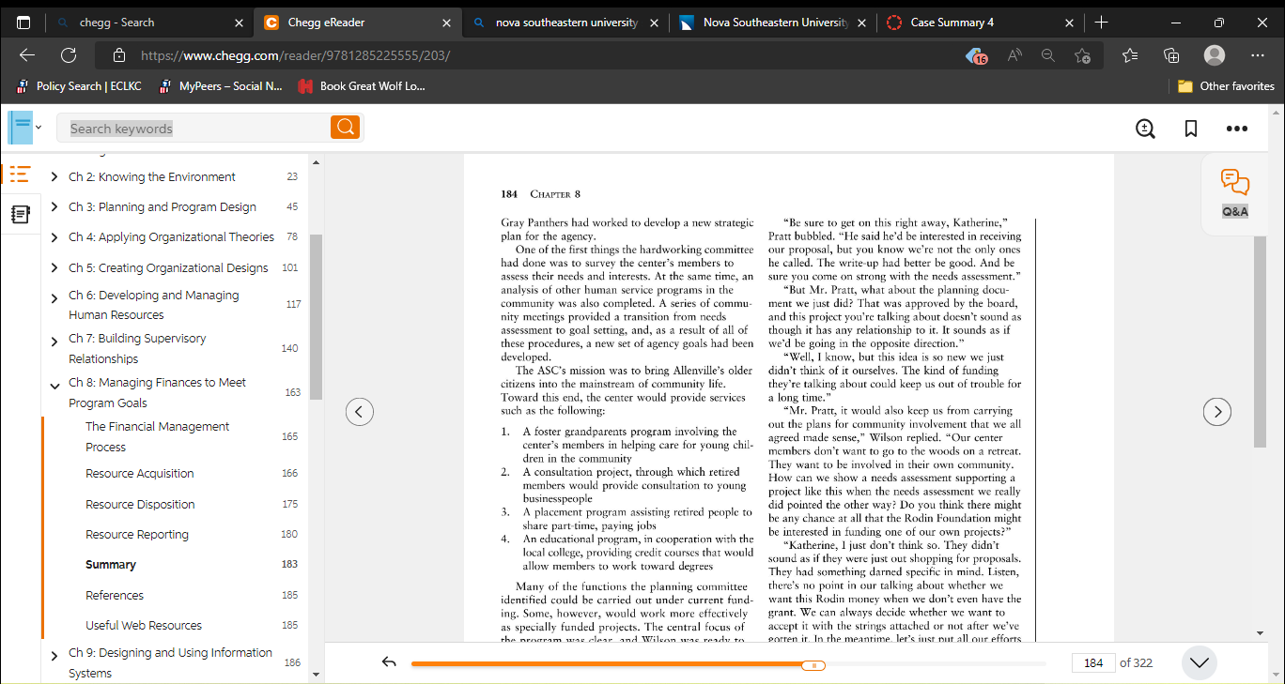Expand Ch 3: Planning and Program Design
The image size is (1285, 684).
click(x=54, y=207)
